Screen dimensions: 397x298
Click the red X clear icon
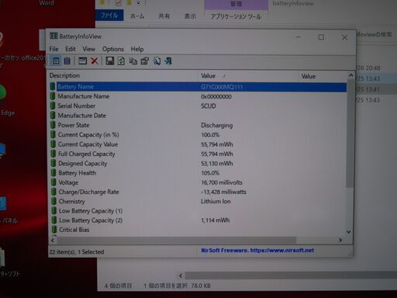tap(95, 61)
